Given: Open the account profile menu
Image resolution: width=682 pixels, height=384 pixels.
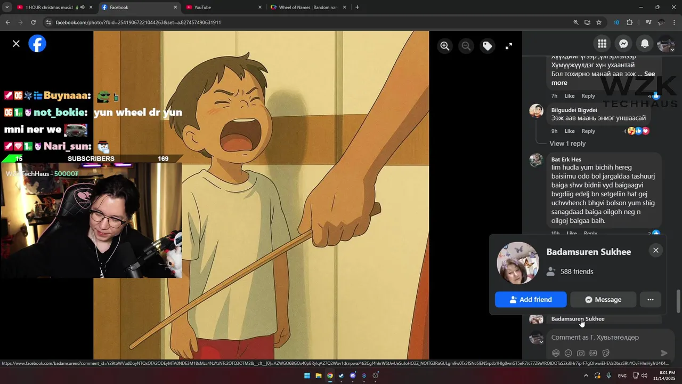Looking at the screenshot, I should point(666,44).
